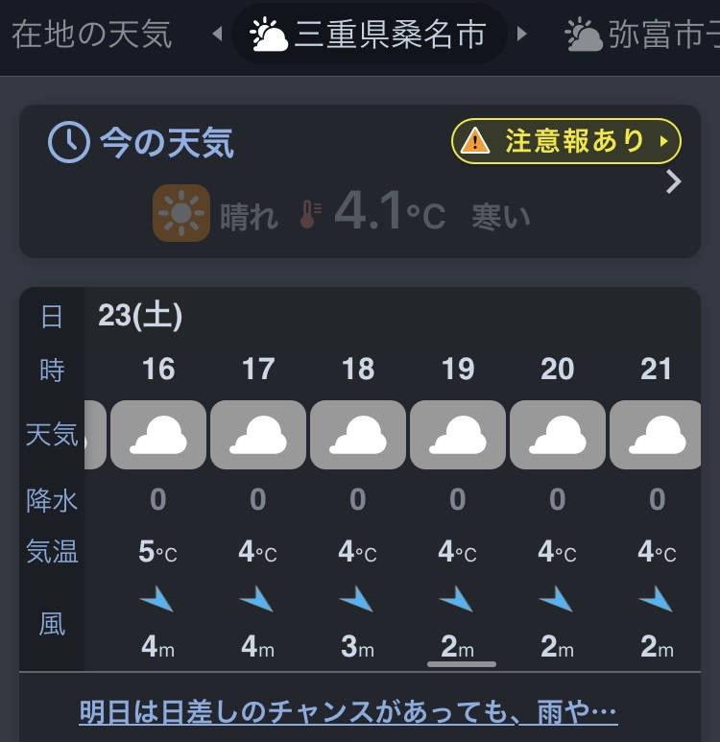Click the 4.1°C current temperature reading
Viewport: 720px width, 742px height.
pyautogui.click(x=390, y=211)
